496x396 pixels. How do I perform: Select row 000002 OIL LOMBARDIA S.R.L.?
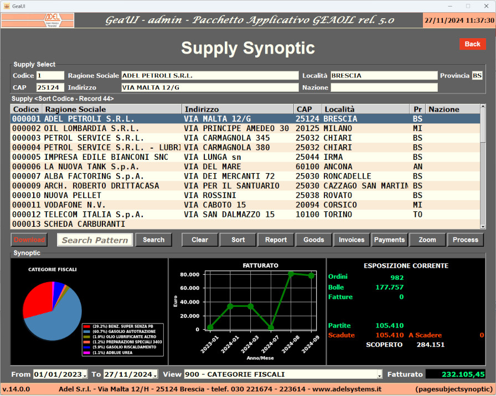[x=245, y=129]
